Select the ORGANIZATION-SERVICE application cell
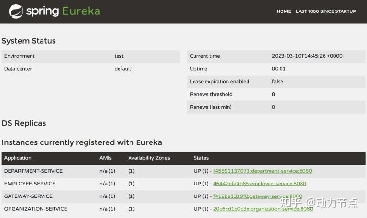 point(35,209)
